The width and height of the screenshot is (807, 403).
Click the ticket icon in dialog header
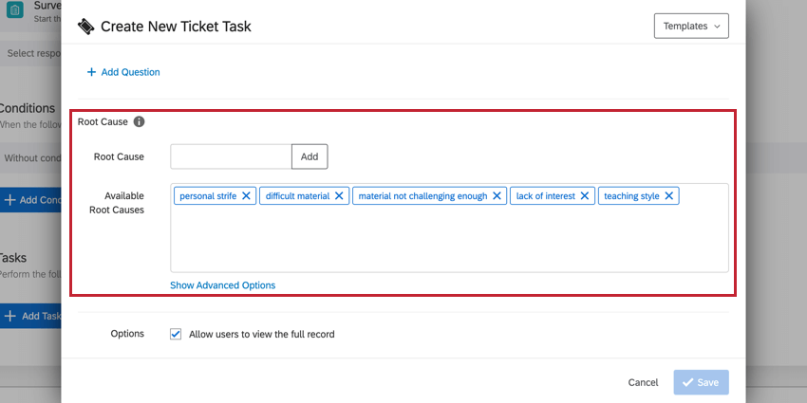pyautogui.click(x=86, y=27)
